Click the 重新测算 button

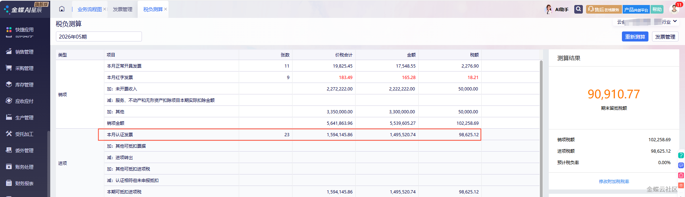[x=635, y=37]
